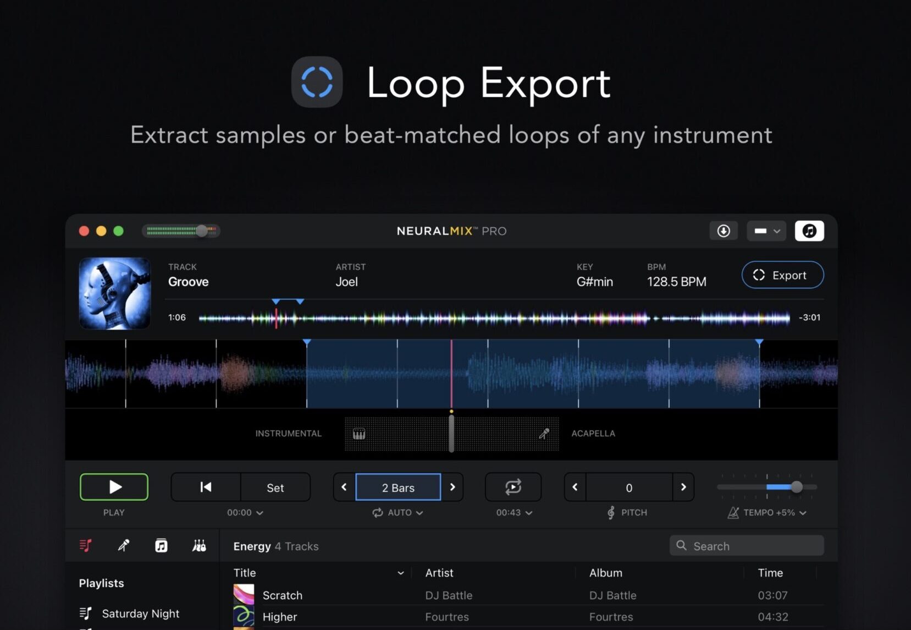
Task: Click the download icon in the title bar
Action: click(x=724, y=231)
